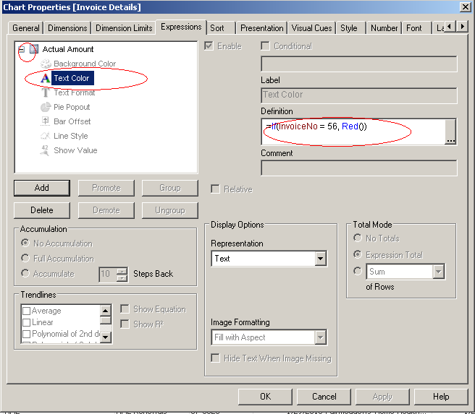Switch to the Style tab
This screenshot has width=475, height=414.
click(351, 28)
